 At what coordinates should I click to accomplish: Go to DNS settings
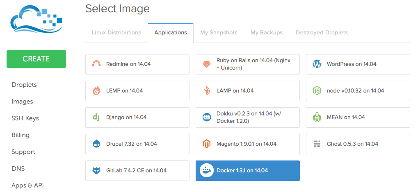18,169
